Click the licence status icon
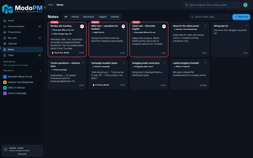The height and width of the screenshot is (158, 253). (x=5, y=149)
